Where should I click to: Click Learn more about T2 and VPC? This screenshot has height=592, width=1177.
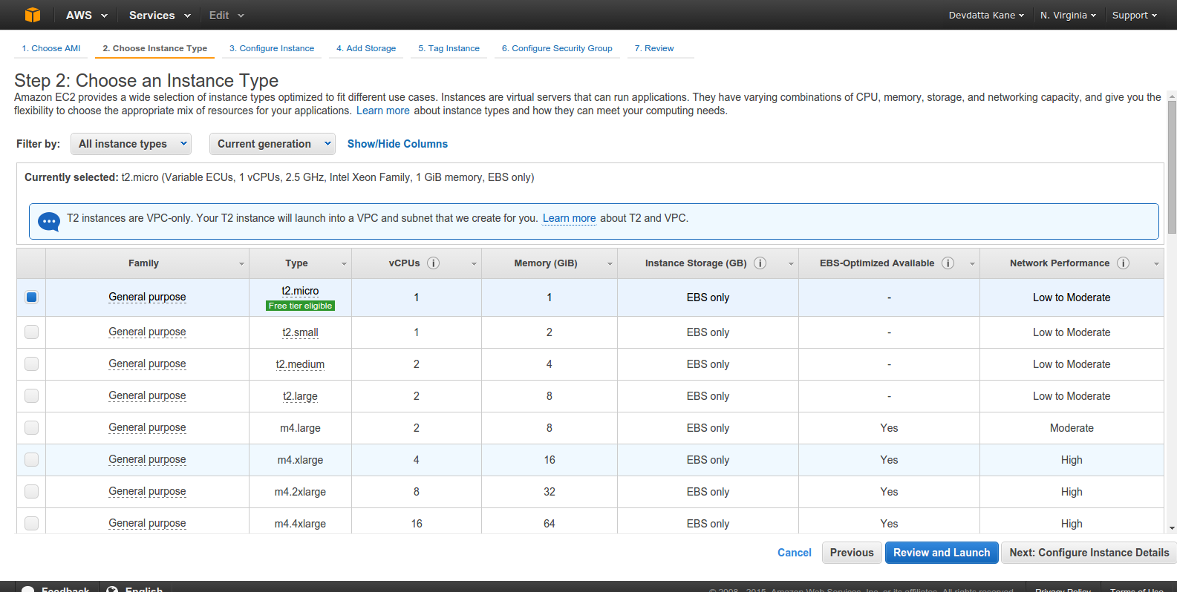pos(569,218)
